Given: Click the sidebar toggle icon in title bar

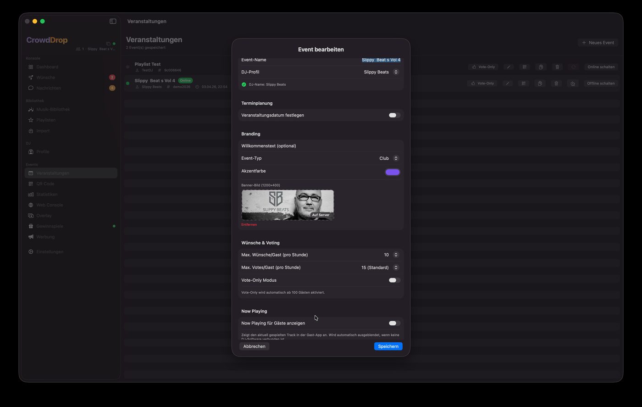Looking at the screenshot, I should 113,21.
